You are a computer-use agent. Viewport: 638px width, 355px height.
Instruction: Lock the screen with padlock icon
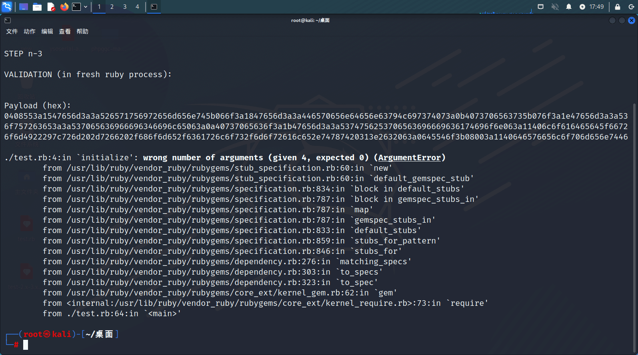(x=618, y=7)
